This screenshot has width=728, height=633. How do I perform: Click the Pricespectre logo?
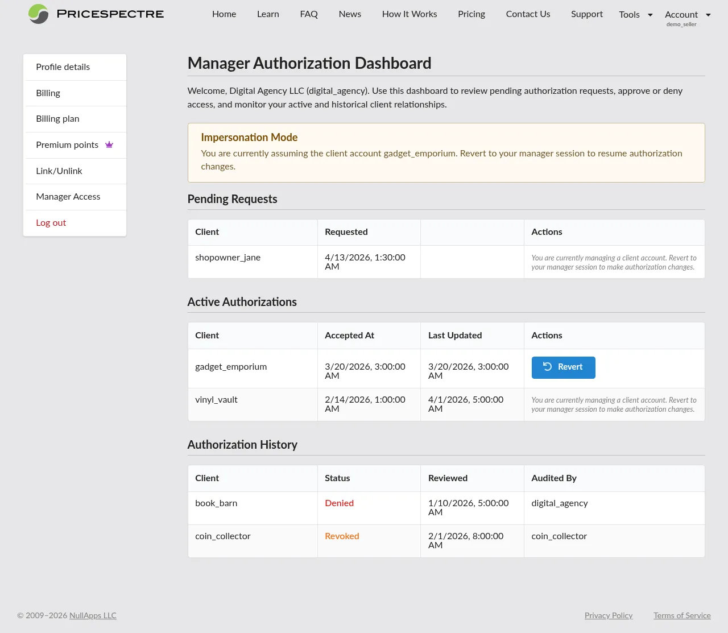(x=96, y=14)
